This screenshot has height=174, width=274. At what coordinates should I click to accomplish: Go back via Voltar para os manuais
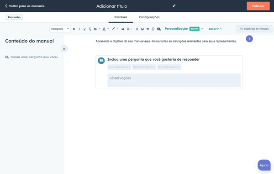point(25,6)
